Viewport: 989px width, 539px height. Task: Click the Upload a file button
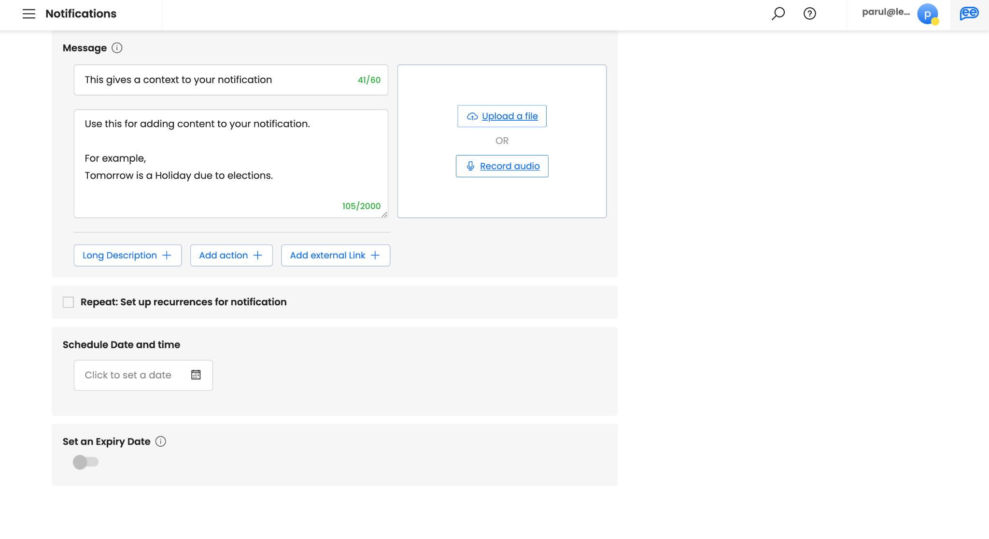502,116
